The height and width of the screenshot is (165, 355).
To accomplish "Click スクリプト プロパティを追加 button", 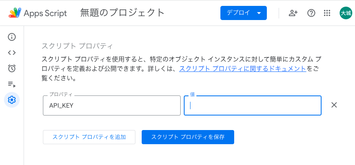I will click(89, 137).
